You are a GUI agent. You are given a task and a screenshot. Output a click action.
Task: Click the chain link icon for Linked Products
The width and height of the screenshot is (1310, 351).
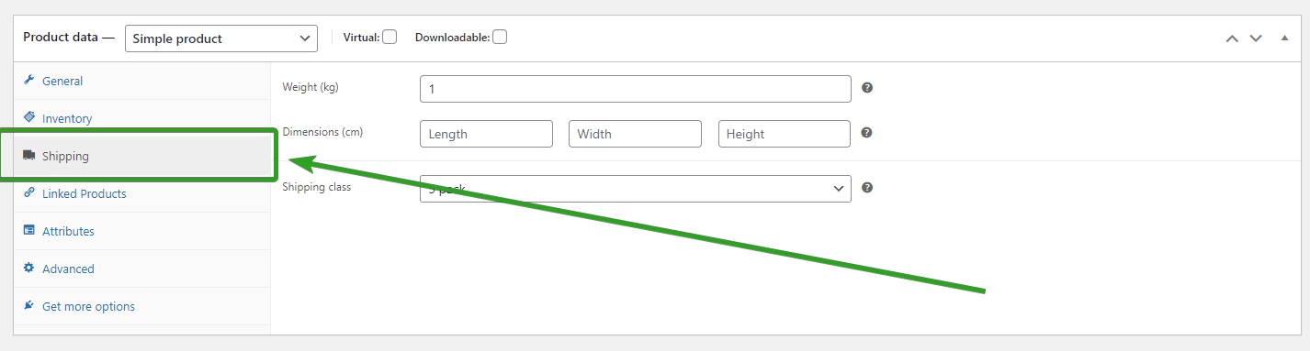pyautogui.click(x=28, y=193)
